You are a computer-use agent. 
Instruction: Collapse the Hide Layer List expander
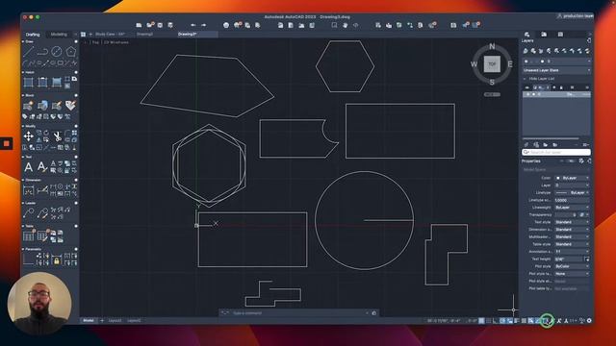pos(525,79)
